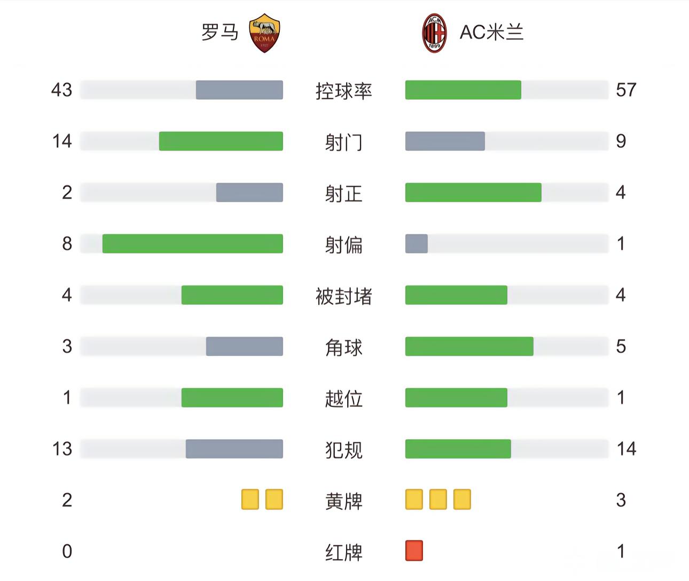Image resolution: width=689 pixels, height=581 pixels.
Task: Click the 犯规 fouls label
Action: 343,450
